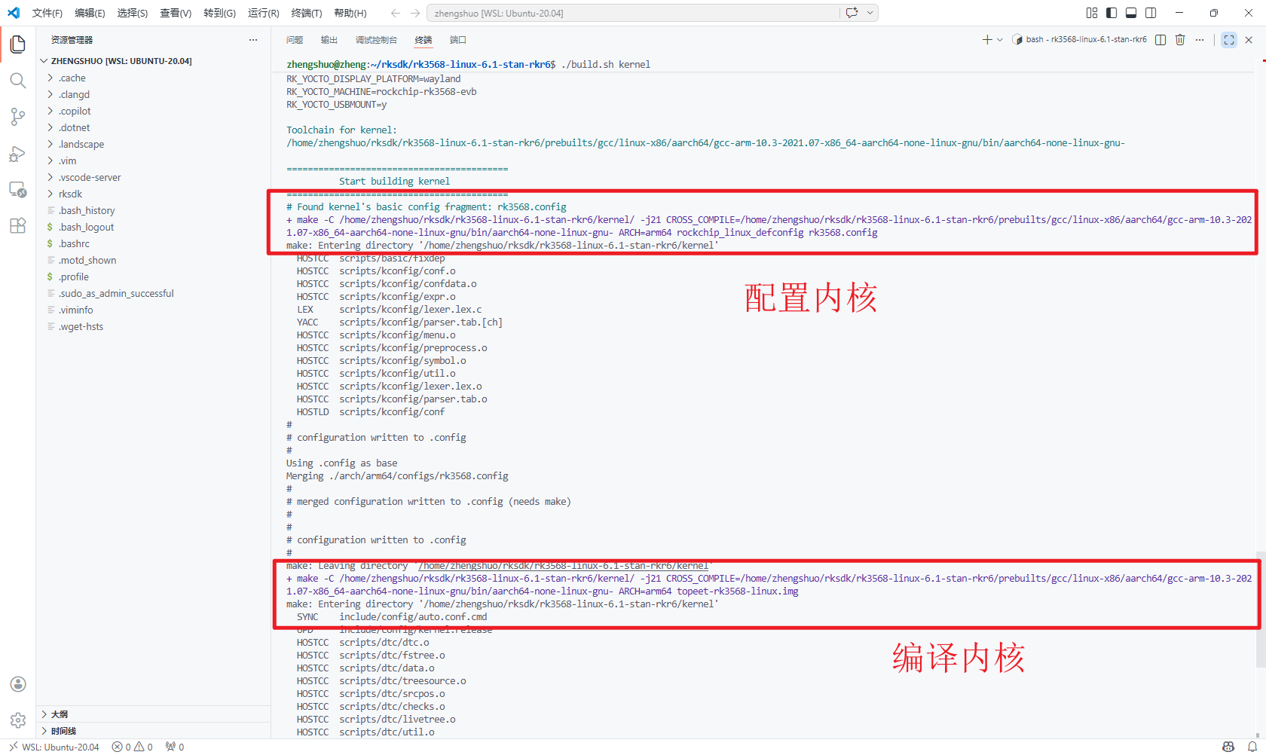Open the 选择(S) menu
1266x755 pixels.
point(133,13)
